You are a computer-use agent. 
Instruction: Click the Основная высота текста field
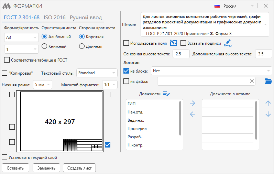[181, 54]
